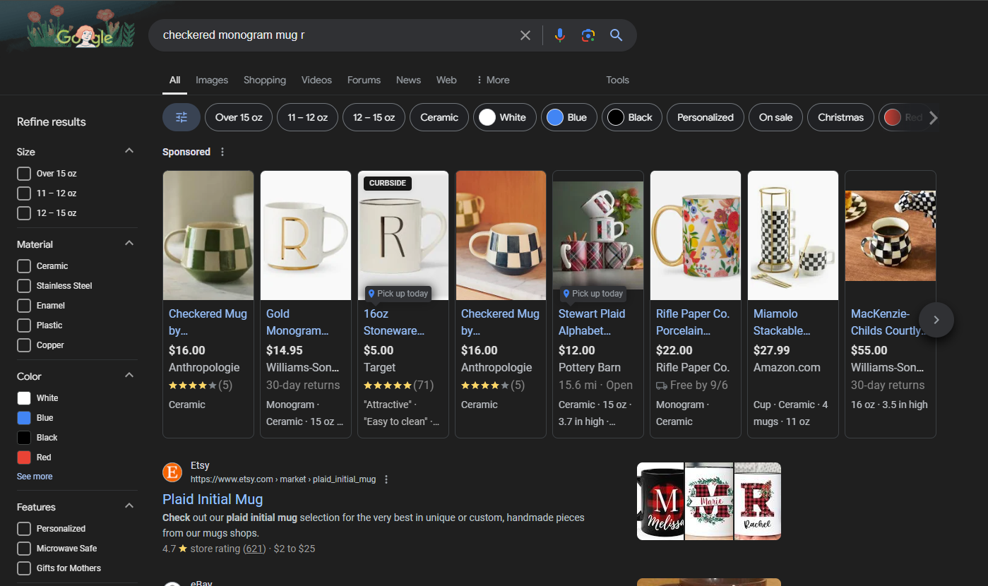The image size is (988, 586).
Task: Switch to the Shopping tab
Action: coord(265,80)
